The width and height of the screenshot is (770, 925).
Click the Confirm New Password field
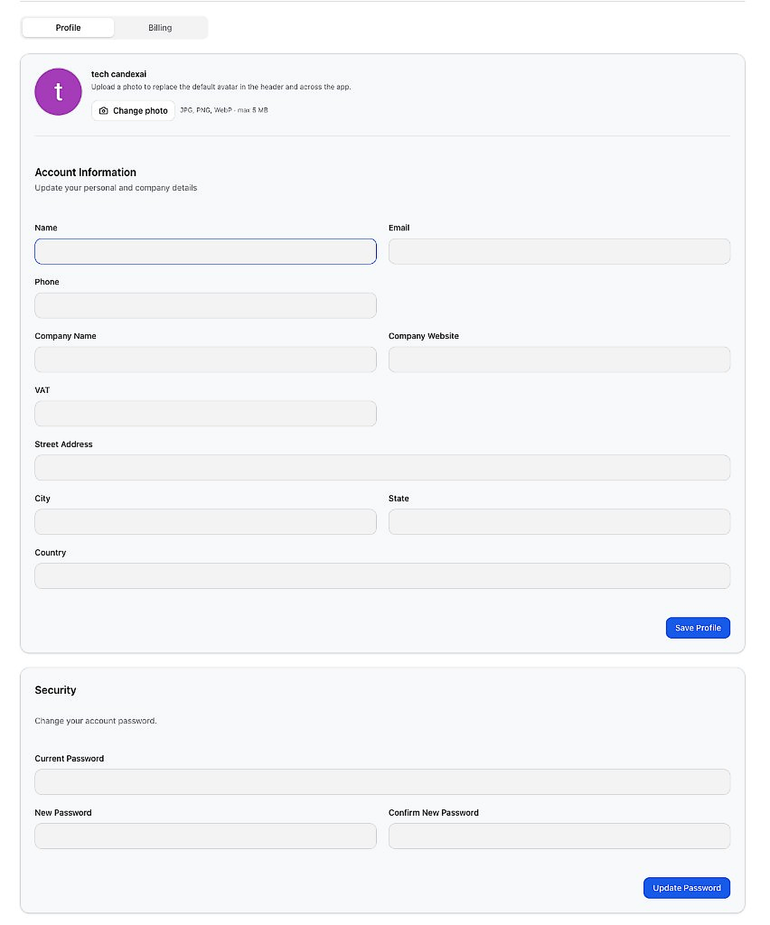559,836
